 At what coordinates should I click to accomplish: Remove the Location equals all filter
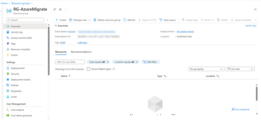tap(137, 62)
